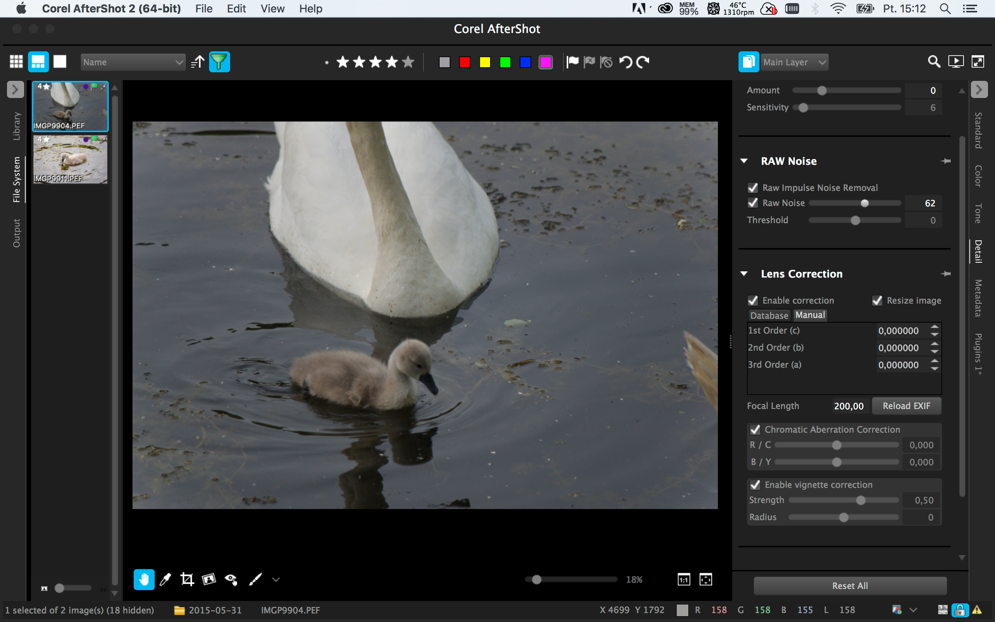995x622 pixels.
Task: Click the green filter funnel icon
Action: [219, 62]
